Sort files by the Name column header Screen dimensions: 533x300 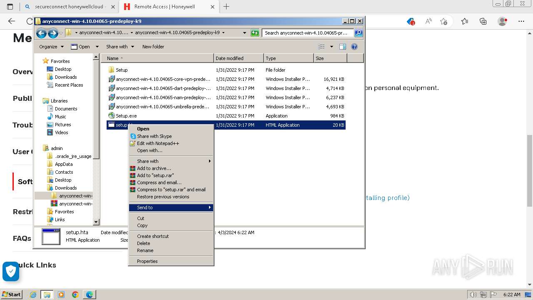click(x=157, y=58)
